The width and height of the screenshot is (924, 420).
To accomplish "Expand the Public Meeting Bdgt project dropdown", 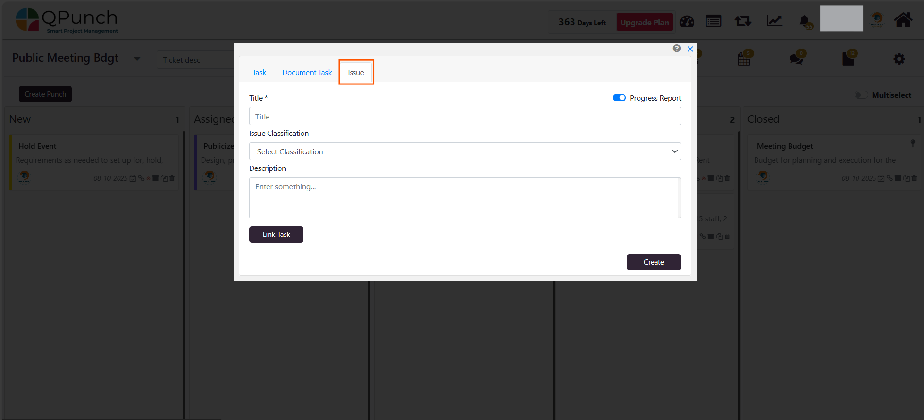I will pyautogui.click(x=137, y=59).
